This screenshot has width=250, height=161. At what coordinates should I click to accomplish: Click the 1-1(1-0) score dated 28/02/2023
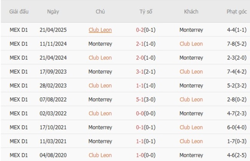[x=146, y=85]
